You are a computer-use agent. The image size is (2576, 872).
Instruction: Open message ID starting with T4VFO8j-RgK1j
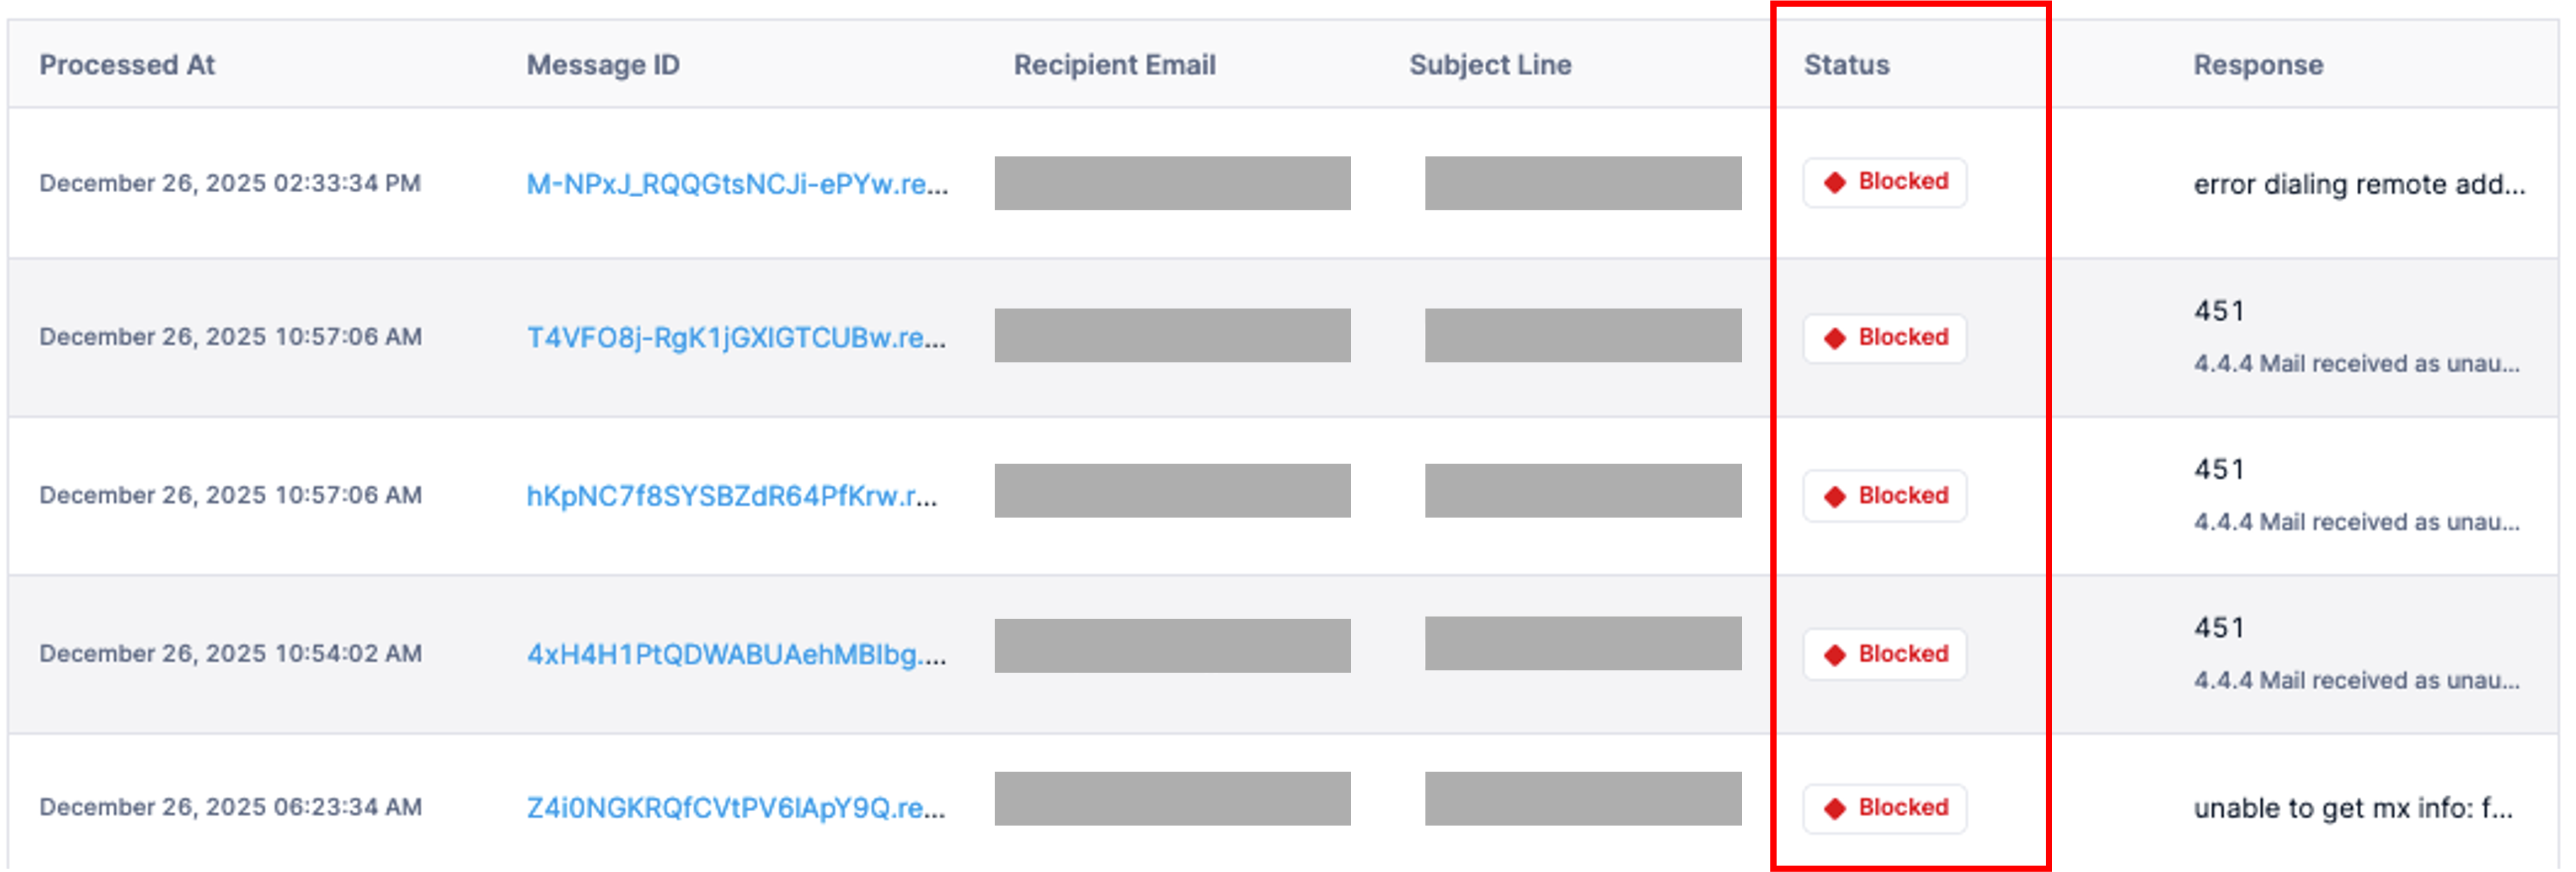[x=736, y=338]
